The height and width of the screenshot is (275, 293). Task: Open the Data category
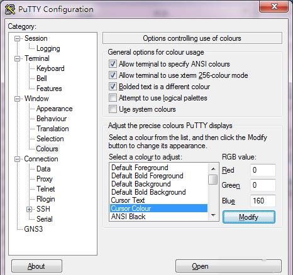tap(43, 169)
